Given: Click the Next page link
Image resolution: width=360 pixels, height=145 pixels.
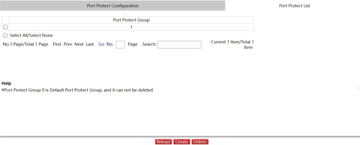Looking at the screenshot, I should pyautogui.click(x=79, y=44).
